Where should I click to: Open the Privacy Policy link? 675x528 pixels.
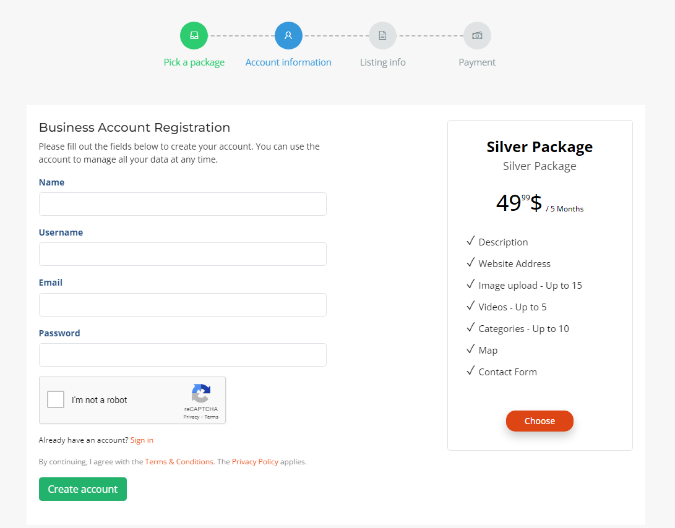click(255, 462)
